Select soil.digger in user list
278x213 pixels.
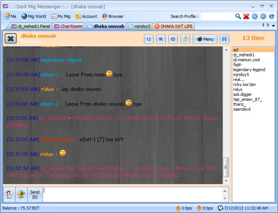[x=253, y=95]
